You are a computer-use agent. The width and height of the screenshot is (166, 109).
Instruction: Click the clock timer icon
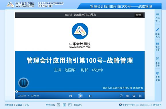tap(121, 96)
